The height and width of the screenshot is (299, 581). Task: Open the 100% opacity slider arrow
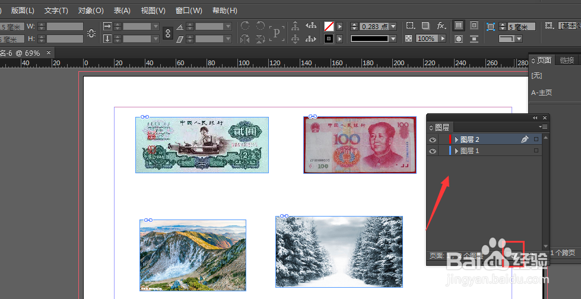click(442, 39)
